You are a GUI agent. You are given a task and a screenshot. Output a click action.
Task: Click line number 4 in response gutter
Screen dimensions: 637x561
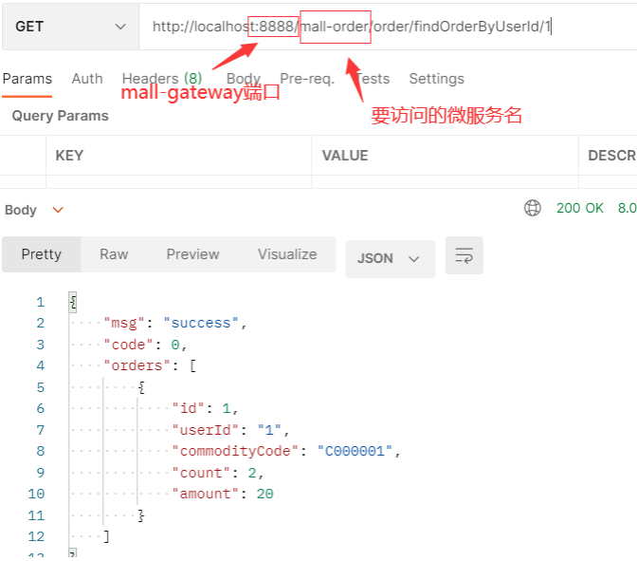click(40, 365)
